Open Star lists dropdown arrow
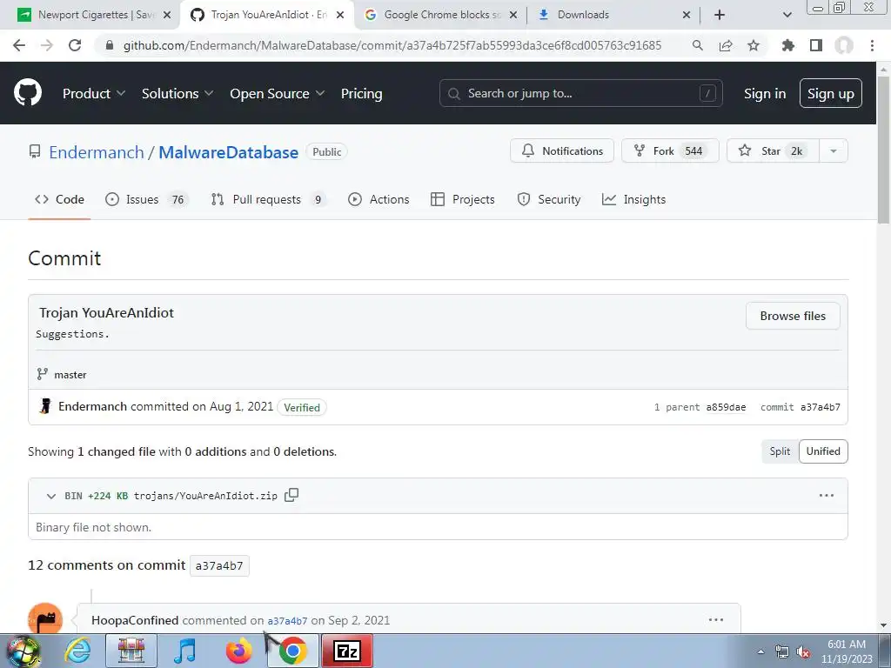Screen dimensions: 891x668 coord(833,151)
